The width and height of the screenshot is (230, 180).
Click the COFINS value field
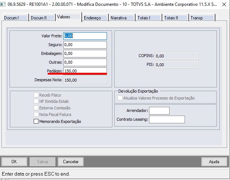point(177,56)
